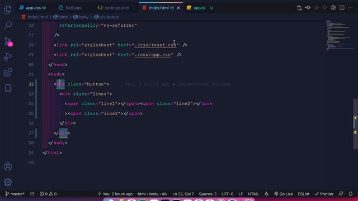Click 'referrerpolicy' attribute on line 26
This screenshot has height=201, width=358.
(x=79, y=26)
